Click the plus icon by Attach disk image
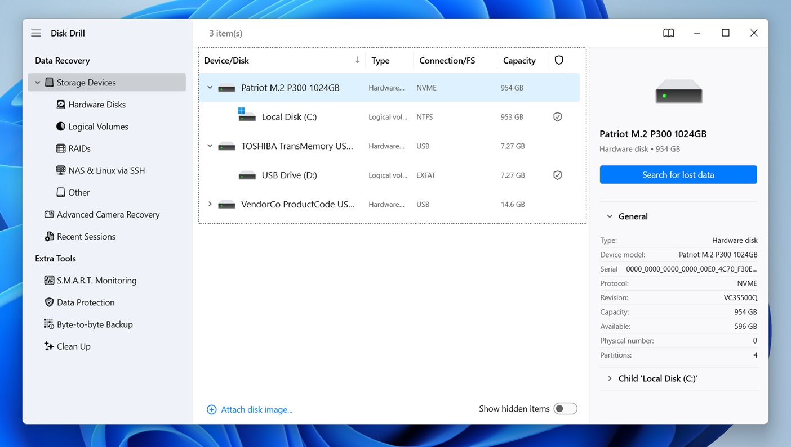The width and height of the screenshot is (791, 447). (211, 410)
